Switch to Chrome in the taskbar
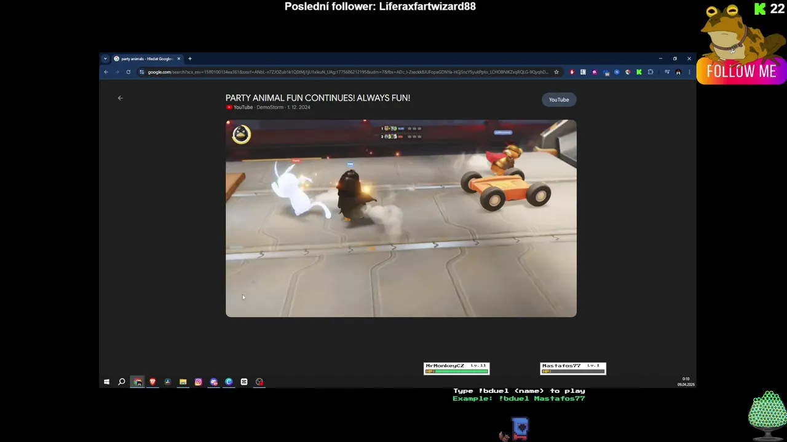Viewport: 787px width, 442px height. (x=138, y=382)
